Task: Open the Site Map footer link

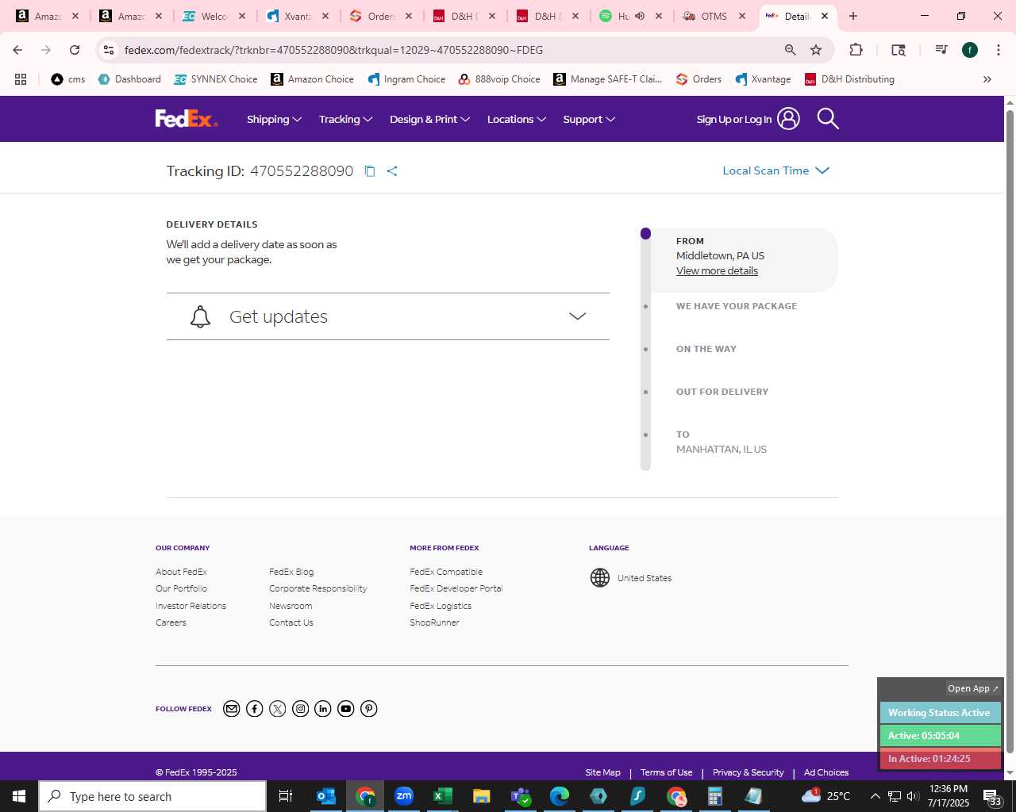Action: [602, 772]
